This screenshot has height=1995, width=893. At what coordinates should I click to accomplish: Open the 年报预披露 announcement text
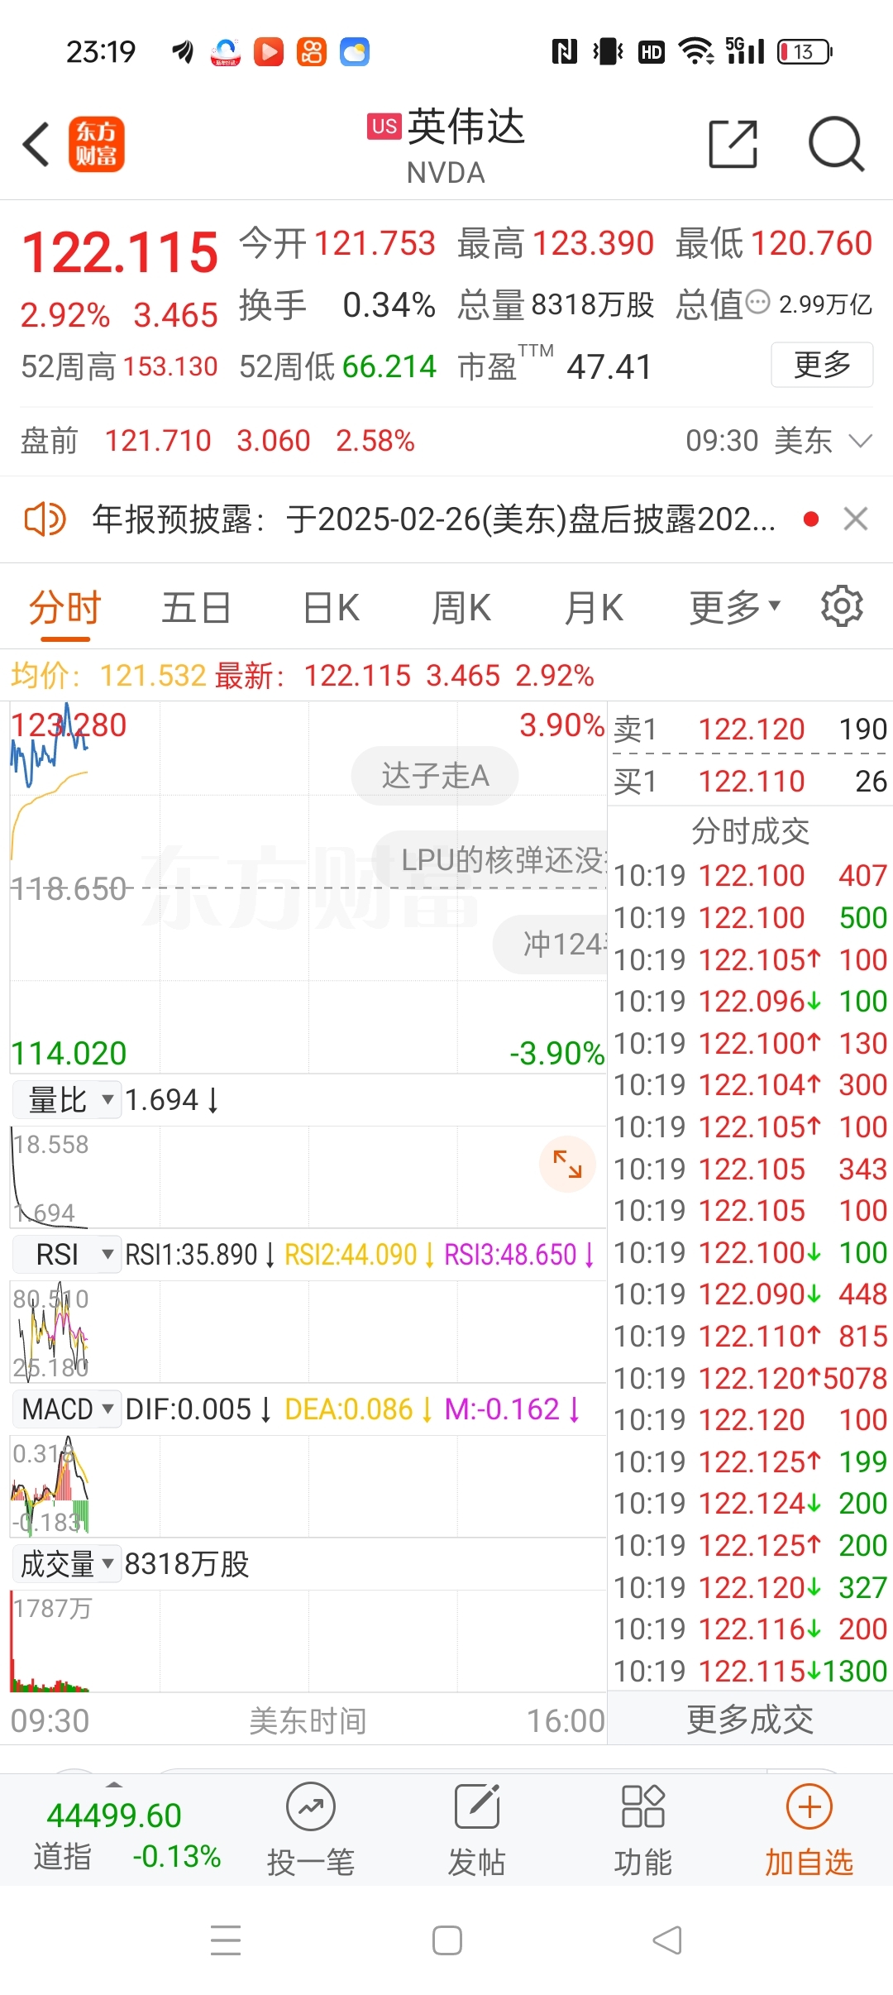click(x=434, y=519)
